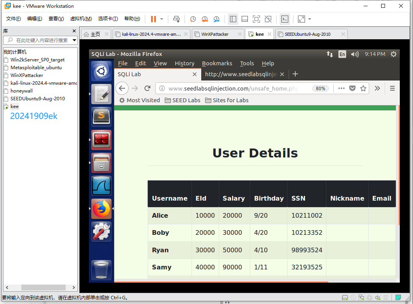The width and height of the screenshot is (413, 304).
Task: Select honeywall in the library list
Action: (21, 91)
